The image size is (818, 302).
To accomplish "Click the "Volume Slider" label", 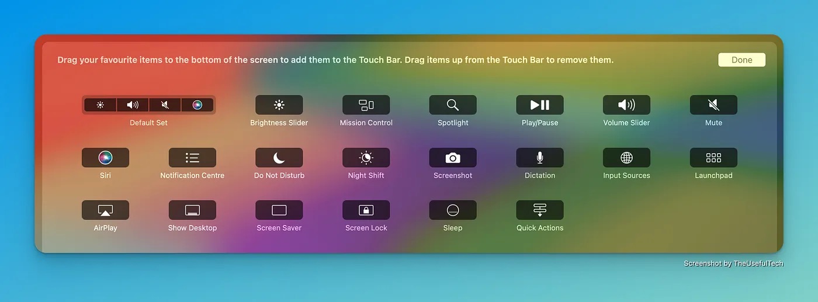I will point(627,123).
